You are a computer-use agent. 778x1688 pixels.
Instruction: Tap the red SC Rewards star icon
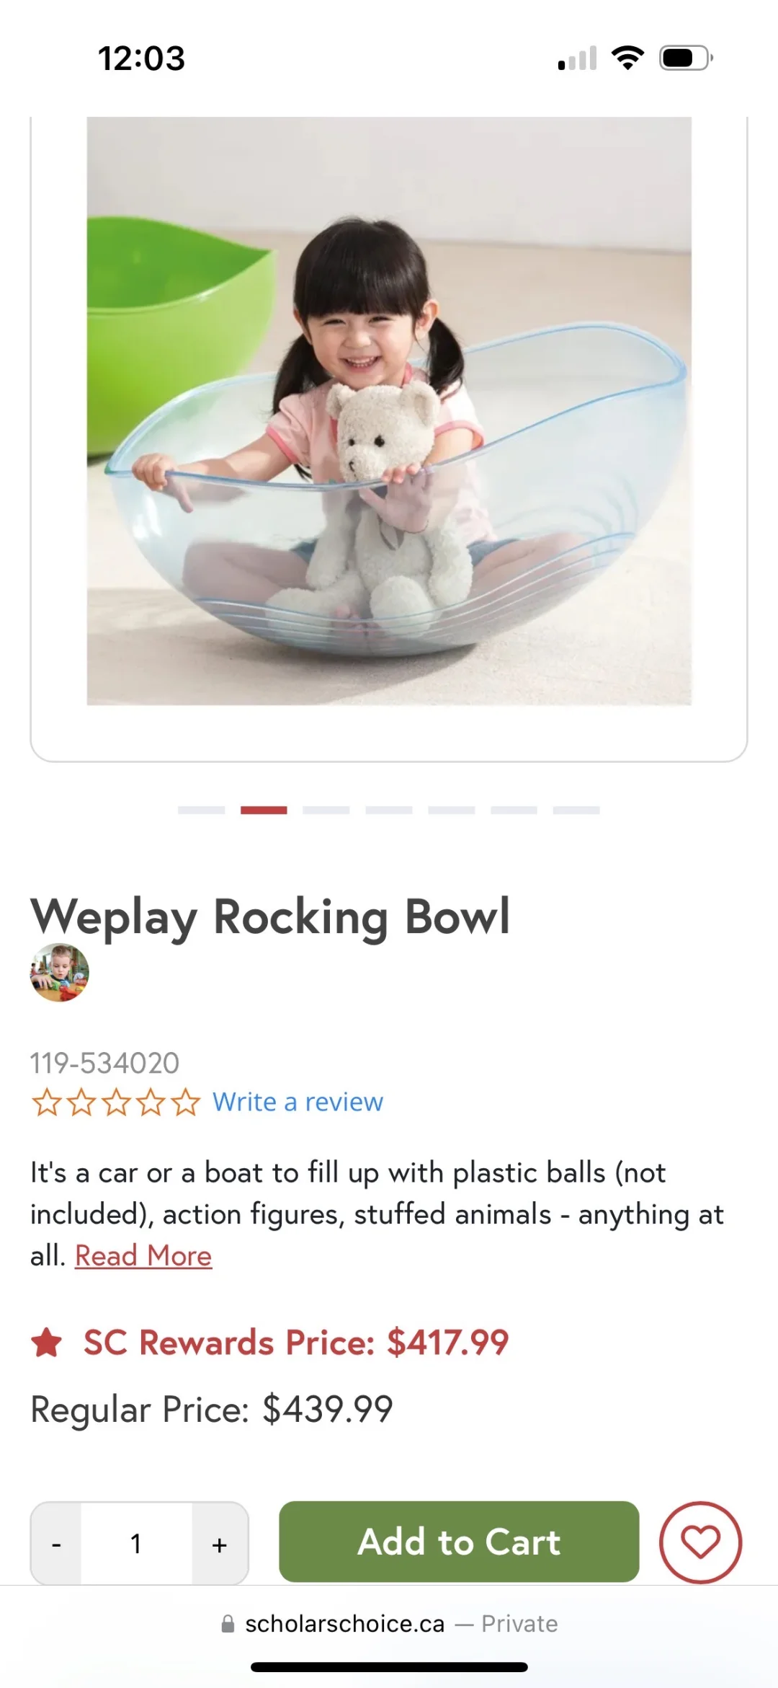[x=47, y=1343]
